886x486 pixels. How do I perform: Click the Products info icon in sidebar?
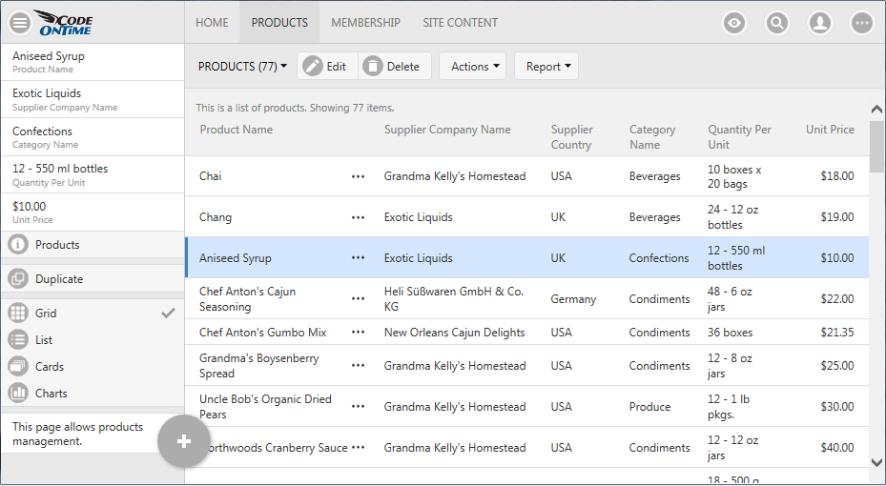18,244
